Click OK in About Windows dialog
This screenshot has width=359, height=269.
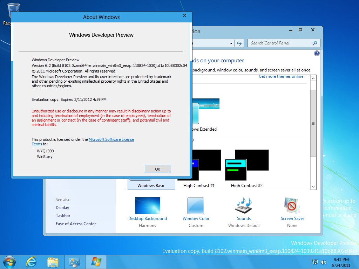click(158, 169)
